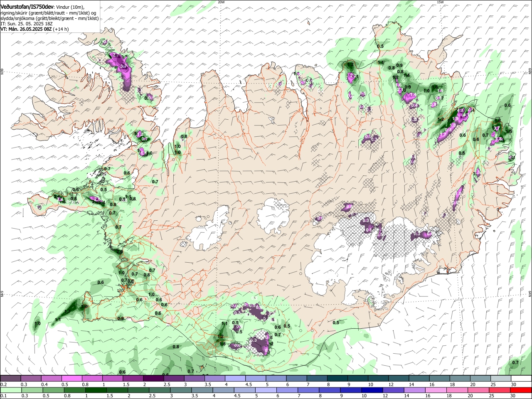Pick the lower legend darkest green swatch starting at 1
Screen dimensions: 532x399
click(x=96, y=390)
